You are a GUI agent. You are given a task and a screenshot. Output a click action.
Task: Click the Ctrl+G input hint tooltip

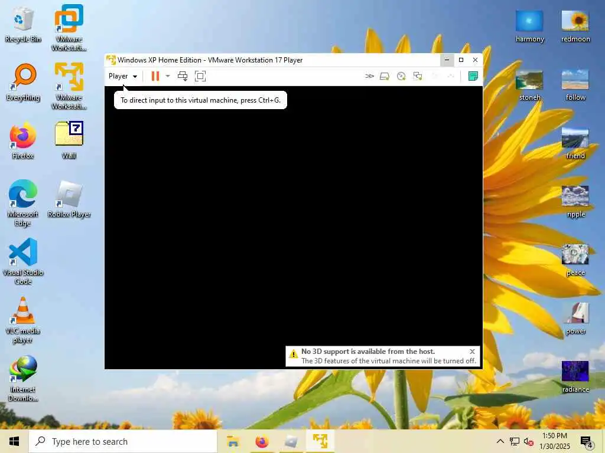pos(200,100)
